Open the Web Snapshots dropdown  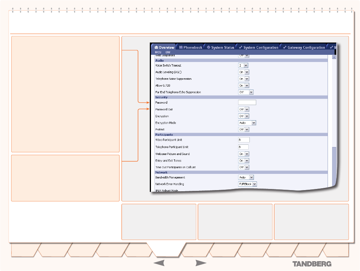tap(244, 56)
